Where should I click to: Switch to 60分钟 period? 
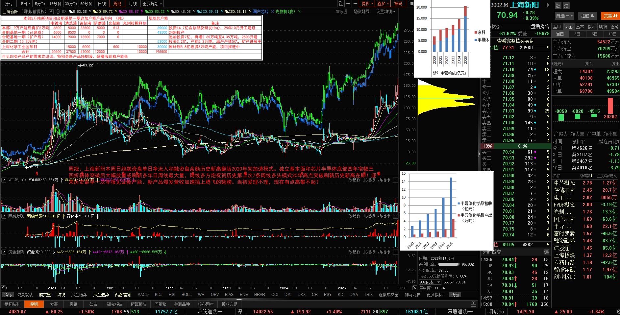[x=86, y=4]
